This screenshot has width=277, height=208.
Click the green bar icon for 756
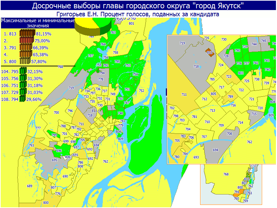23,78
